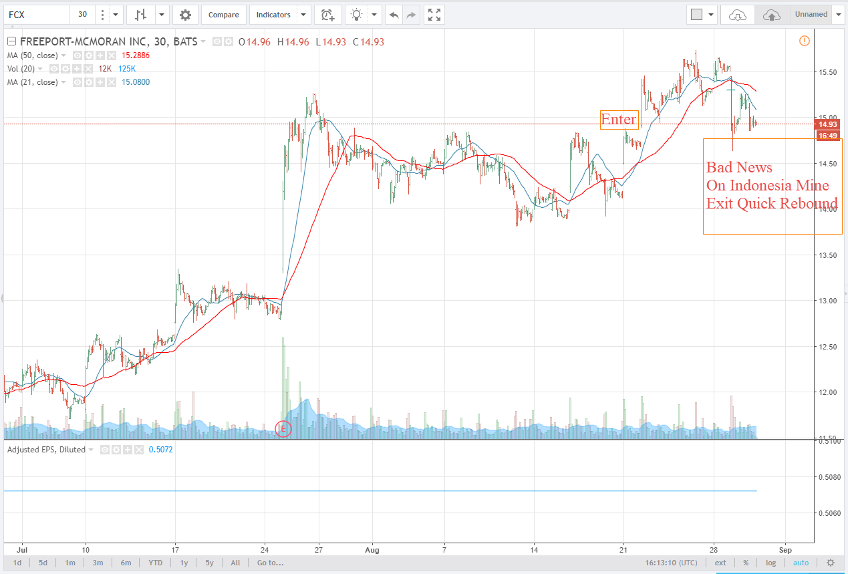This screenshot has width=848, height=574.
Task: Toggle visibility eye for FREEPORT-MCMORAN series
Action: click(217, 41)
